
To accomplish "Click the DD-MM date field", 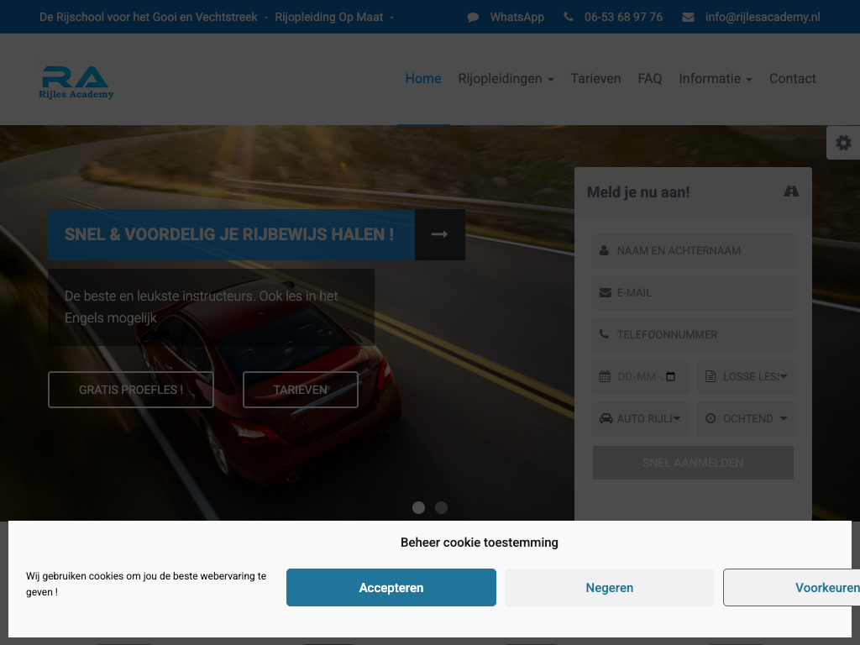I will 639,377.
